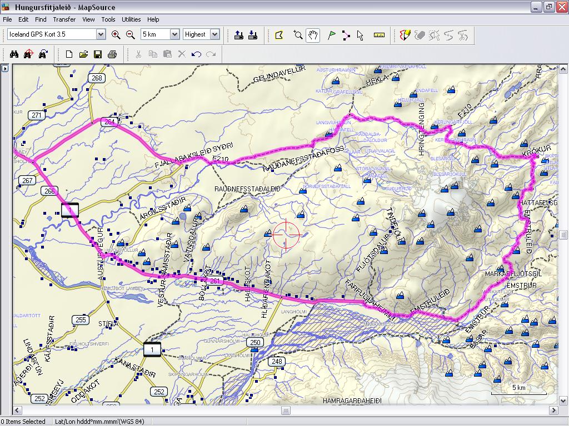
Task: Activate the Route tool
Action: pyautogui.click(x=346, y=35)
